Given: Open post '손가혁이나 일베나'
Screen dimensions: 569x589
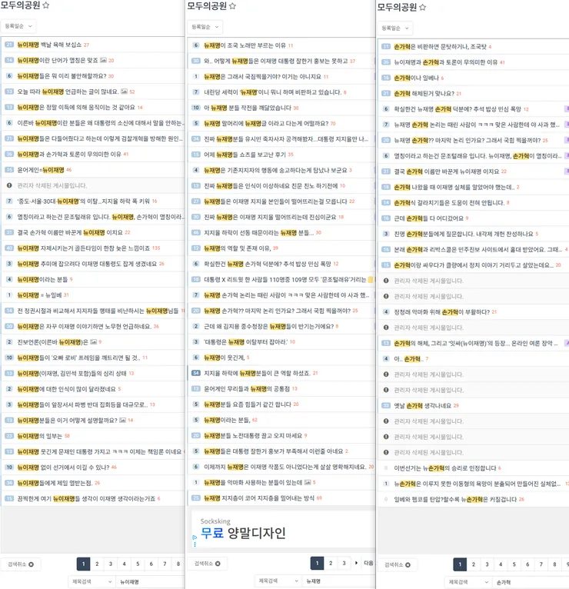Looking at the screenshot, I should coord(416,78).
